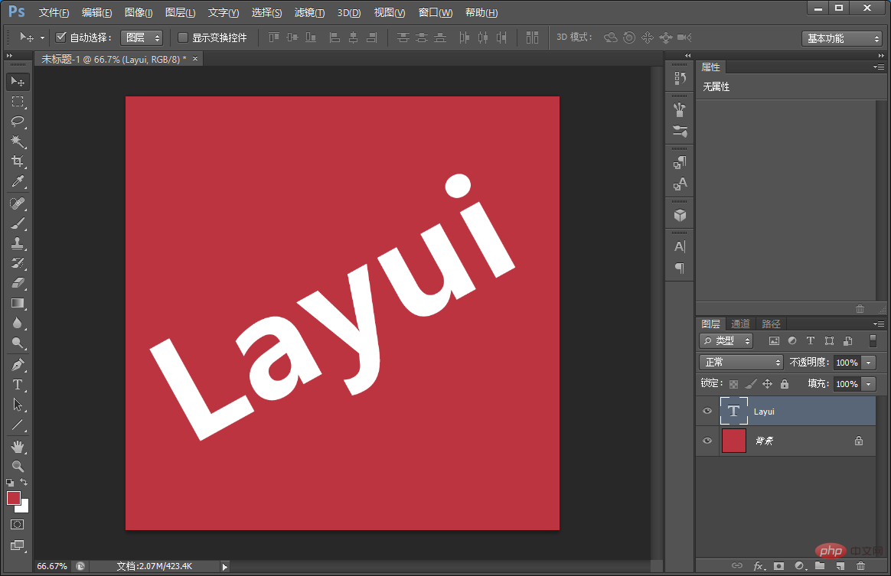Click the 背景 layer red thumbnail
This screenshot has height=576, width=891.
pos(733,441)
